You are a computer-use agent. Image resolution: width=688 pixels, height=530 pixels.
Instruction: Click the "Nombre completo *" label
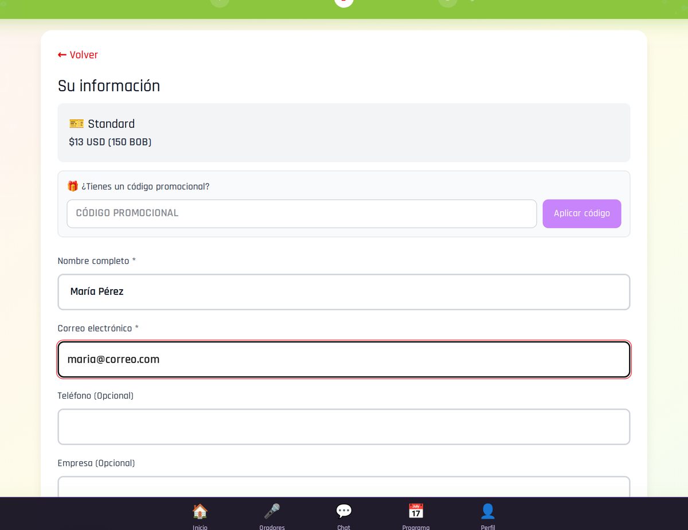tap(97, 261)
